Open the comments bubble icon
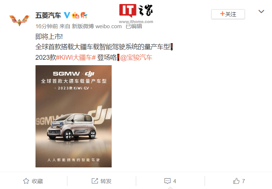This screenshot has width=272, height=189. 167,181
